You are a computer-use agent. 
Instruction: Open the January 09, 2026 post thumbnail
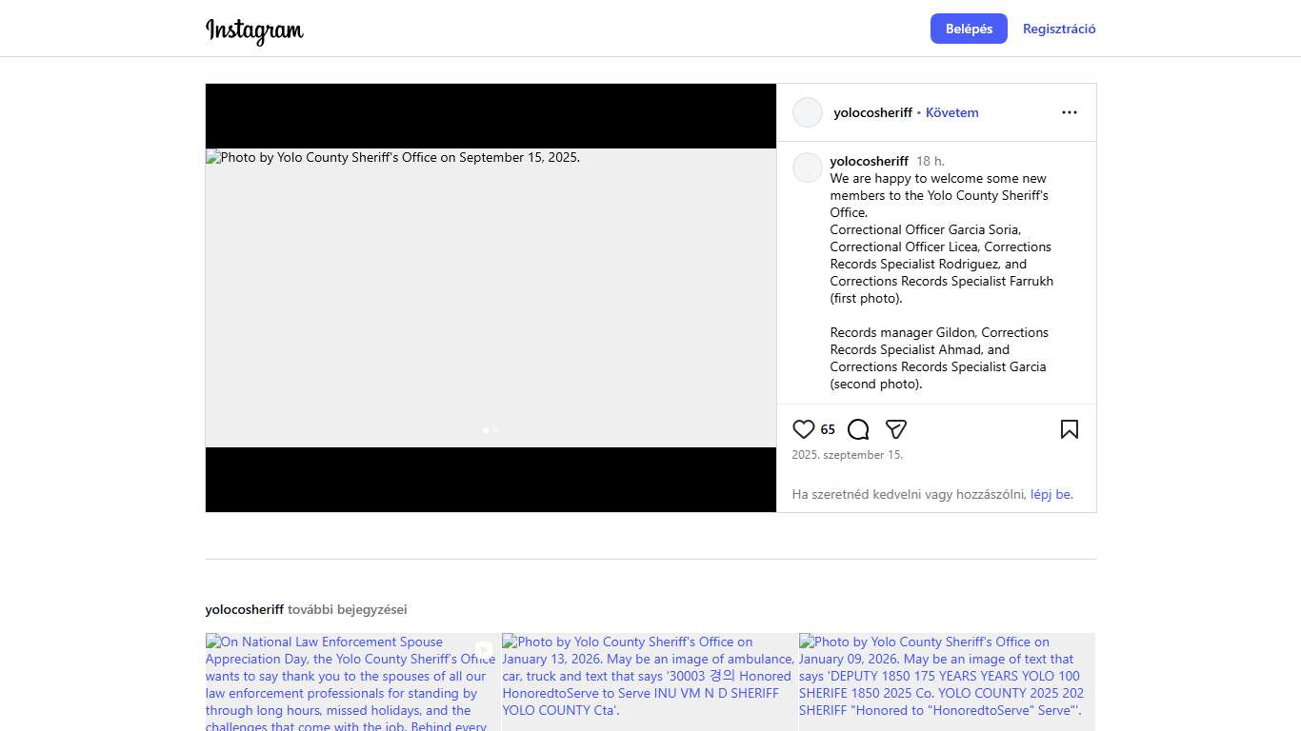(x=947, y=682)
